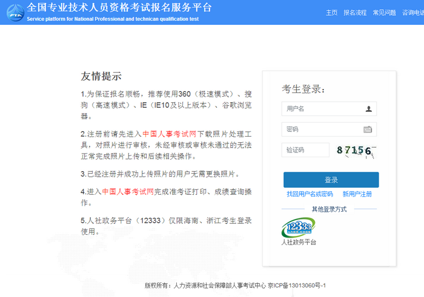Click into the 验证码 input field
This screenshot has height=297, width=424.
point(305,150)
